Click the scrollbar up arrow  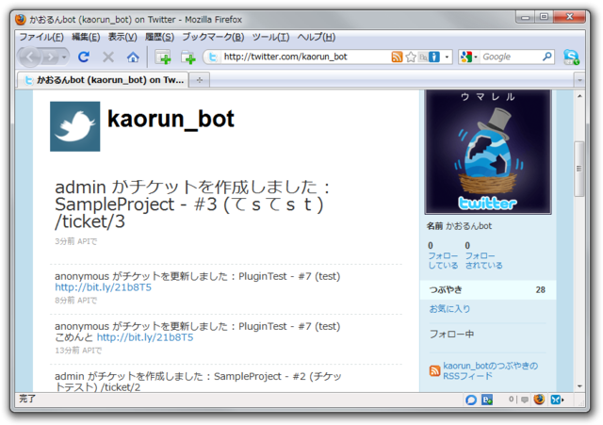tap(579, 96)
